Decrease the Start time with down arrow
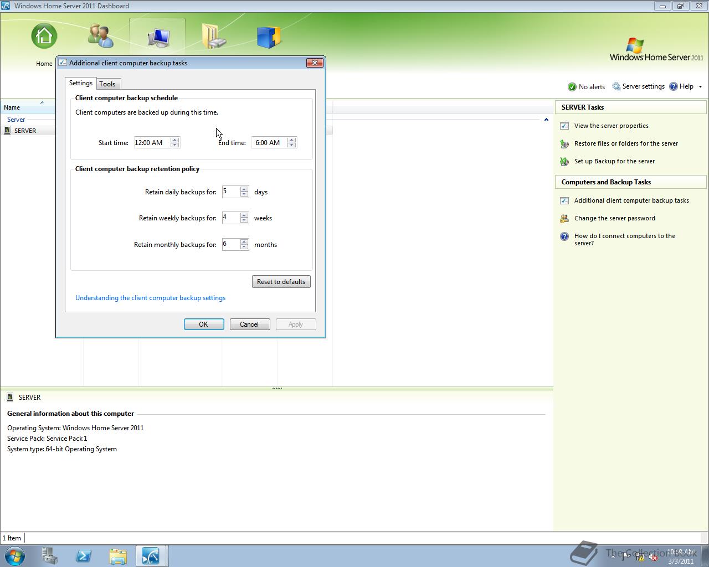The image size is (709, 567). point(175,145)
